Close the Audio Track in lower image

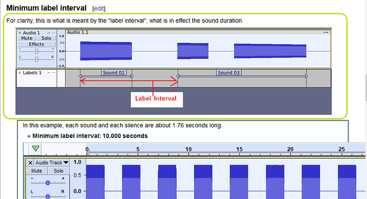pyautogui.click(x=30, y=162)
